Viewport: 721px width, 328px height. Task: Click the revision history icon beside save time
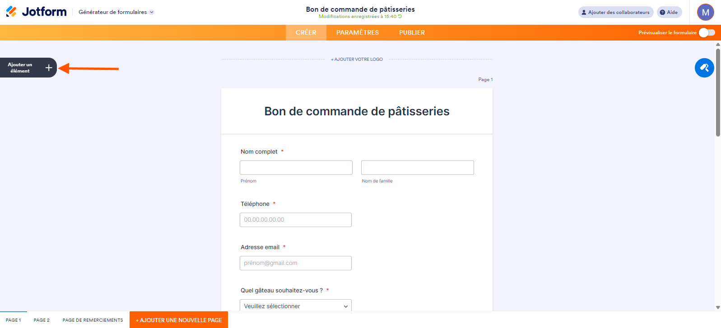[x=400, y=17]
